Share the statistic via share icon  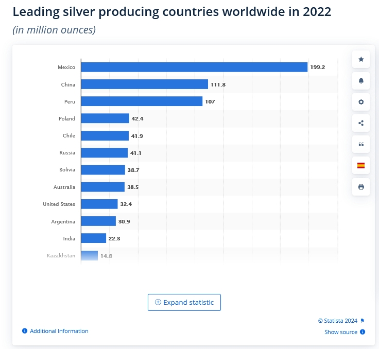pyautogui.click(x=361, y=123)
